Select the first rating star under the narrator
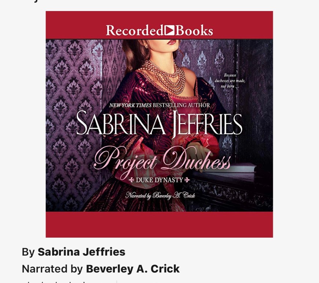Image resolution: width=319 pixels, height=283 pixels. point(28,282)
